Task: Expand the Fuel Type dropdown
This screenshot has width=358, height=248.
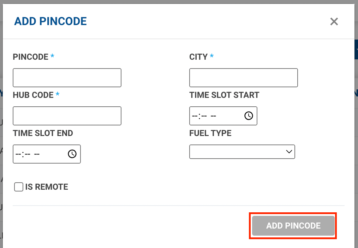Action: (242, 152)
